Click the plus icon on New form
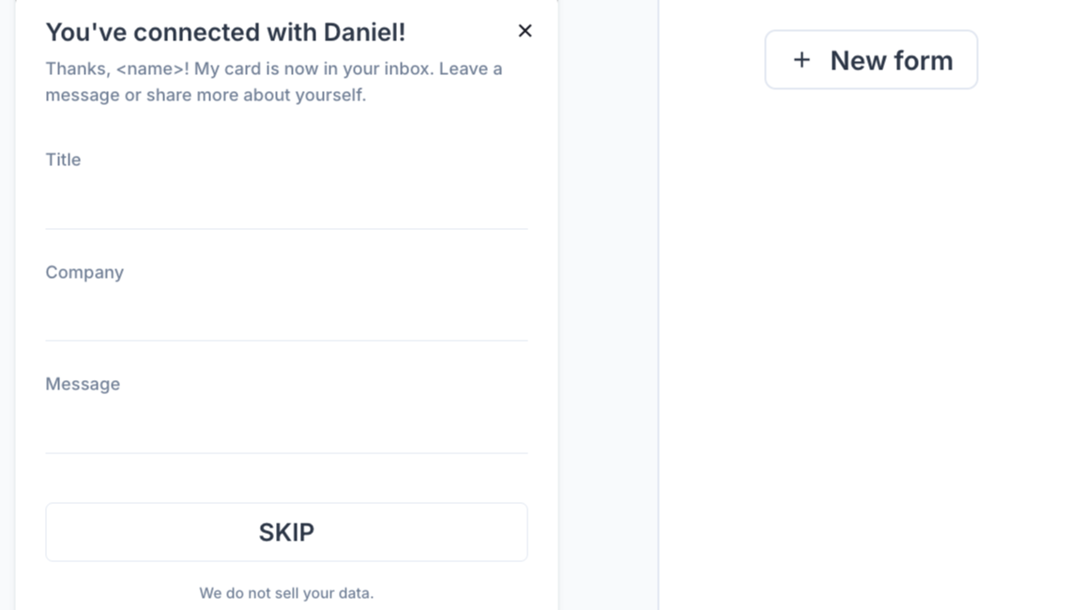Image resolution: width=1084 pixels, height=610 pixels. click(x=801, y=59)
